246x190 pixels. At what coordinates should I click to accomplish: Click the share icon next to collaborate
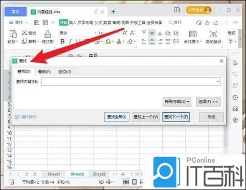coord(216,23)
